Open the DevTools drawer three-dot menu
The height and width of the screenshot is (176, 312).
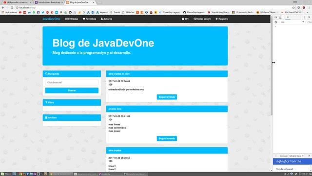(276, 156)
